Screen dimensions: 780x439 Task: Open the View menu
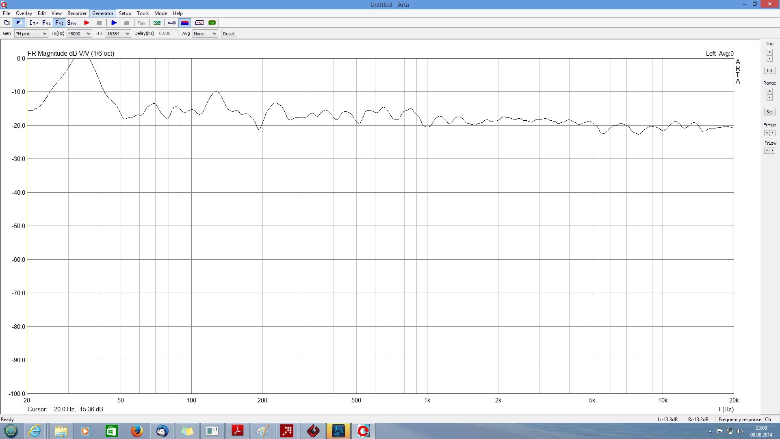tap(57, 13)
